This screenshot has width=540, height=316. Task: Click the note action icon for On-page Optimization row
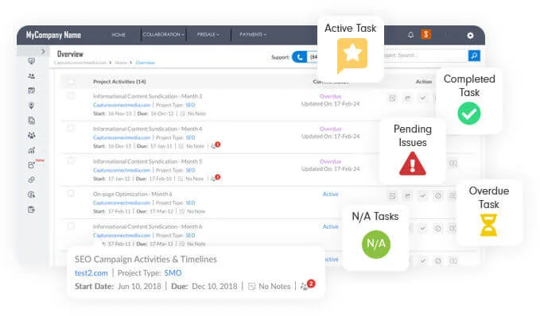click(x=392, y=196)
